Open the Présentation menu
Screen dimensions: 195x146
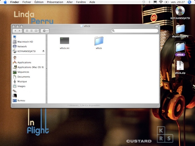tap(55, 2)
